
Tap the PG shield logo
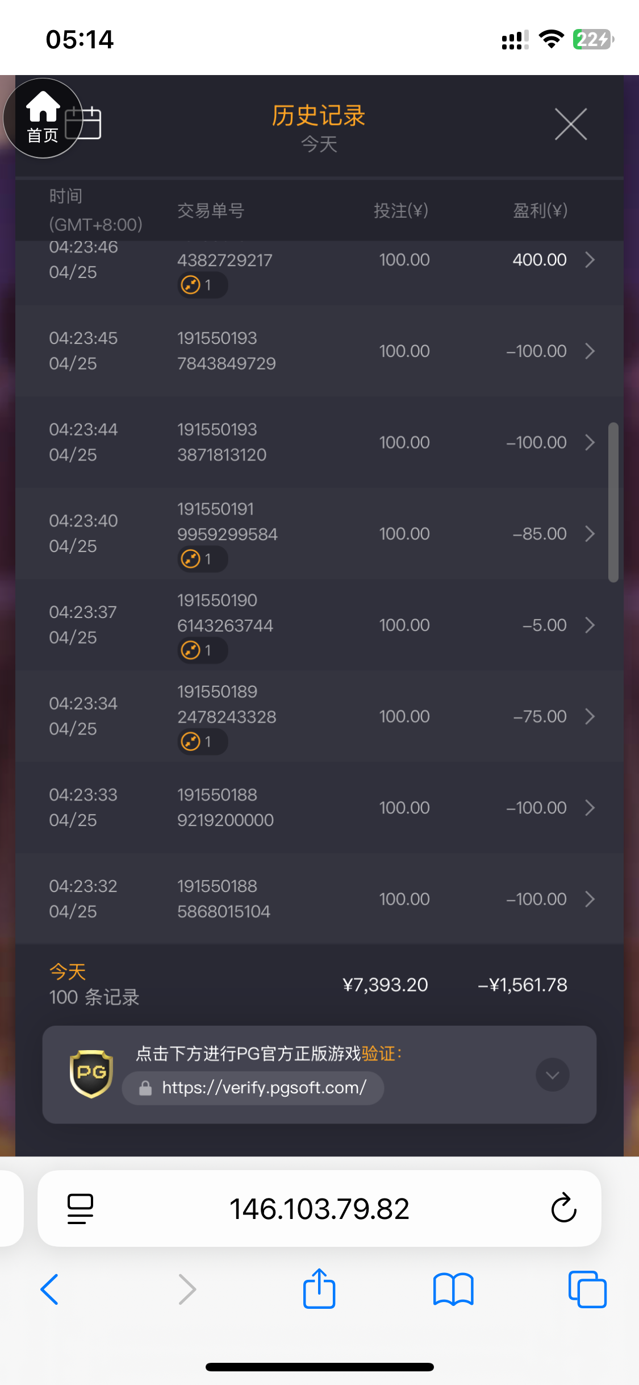pos(91,1073)
